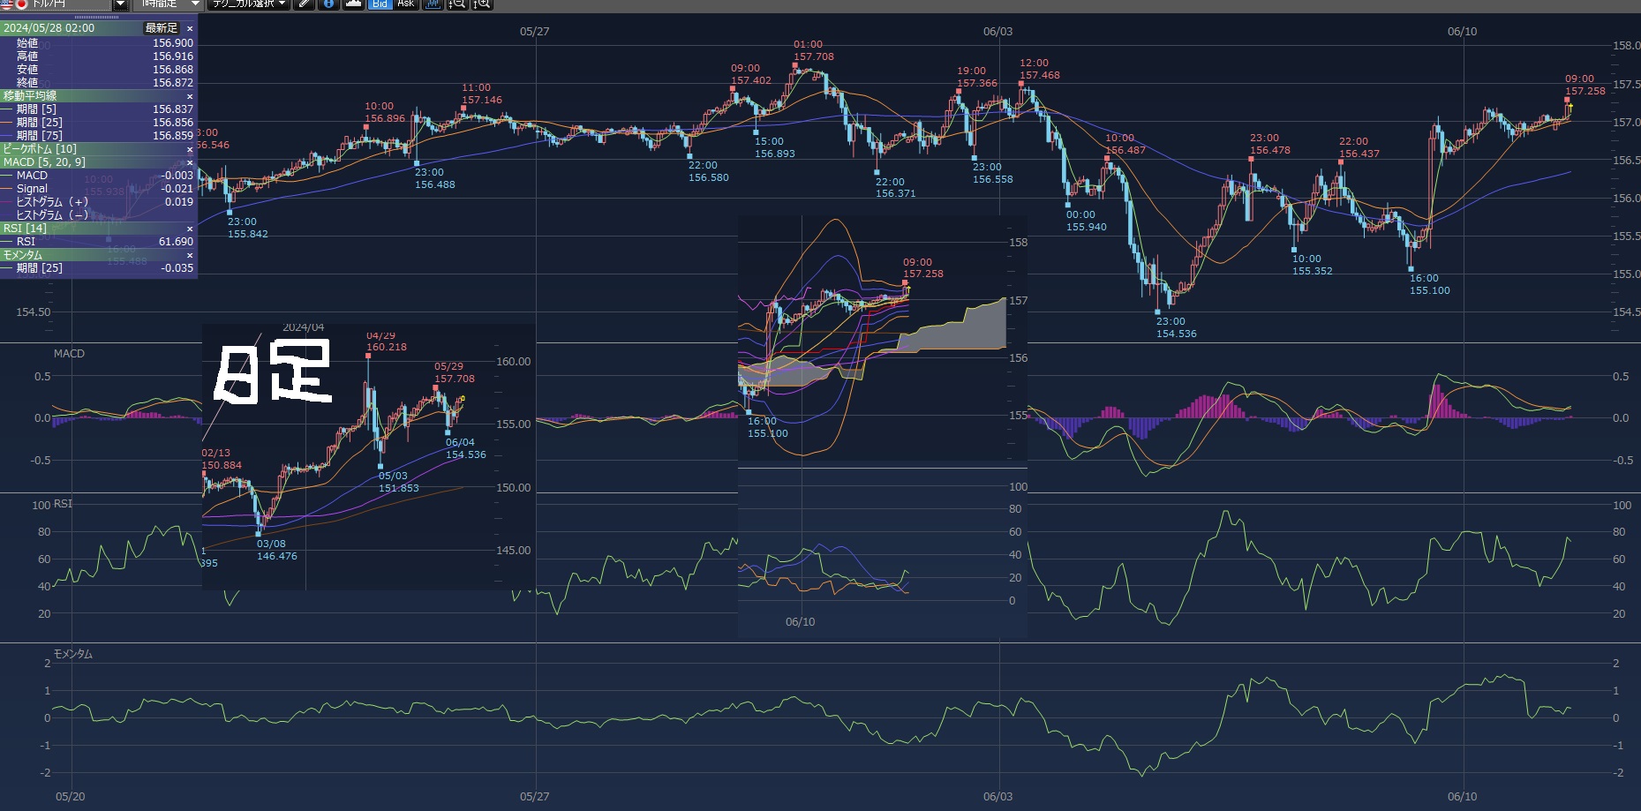Close the モメンタム indicator section
Viewport: 1641px width, 811px height.
point(189,255)
